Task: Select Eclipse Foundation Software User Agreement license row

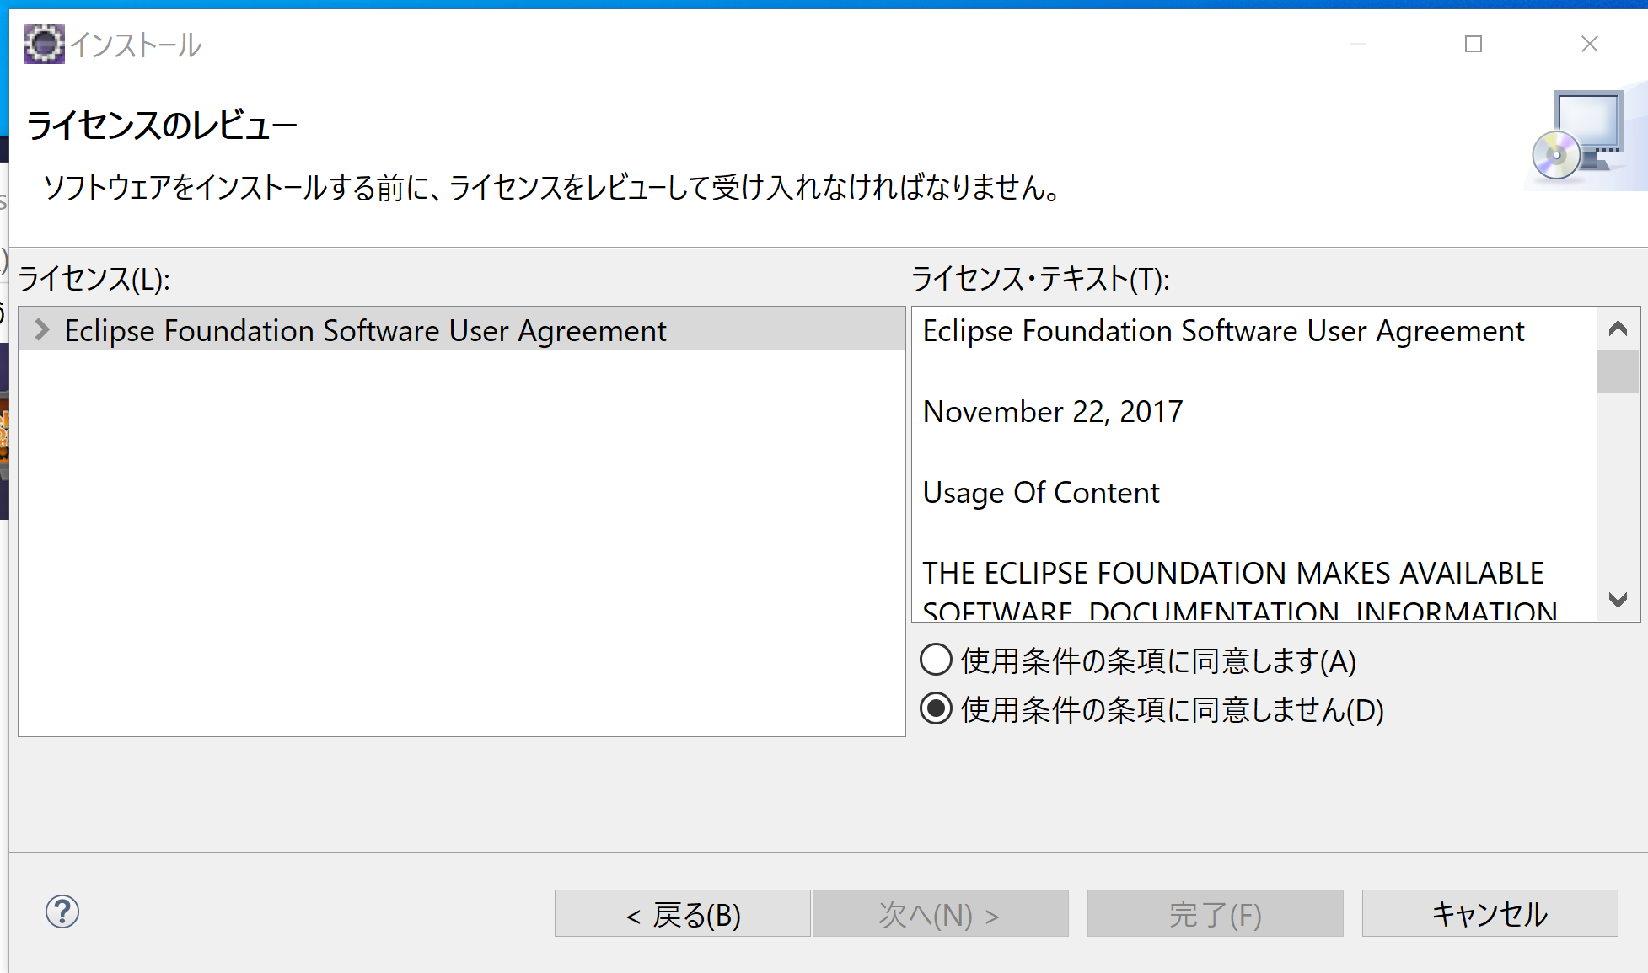Action: 461,330
